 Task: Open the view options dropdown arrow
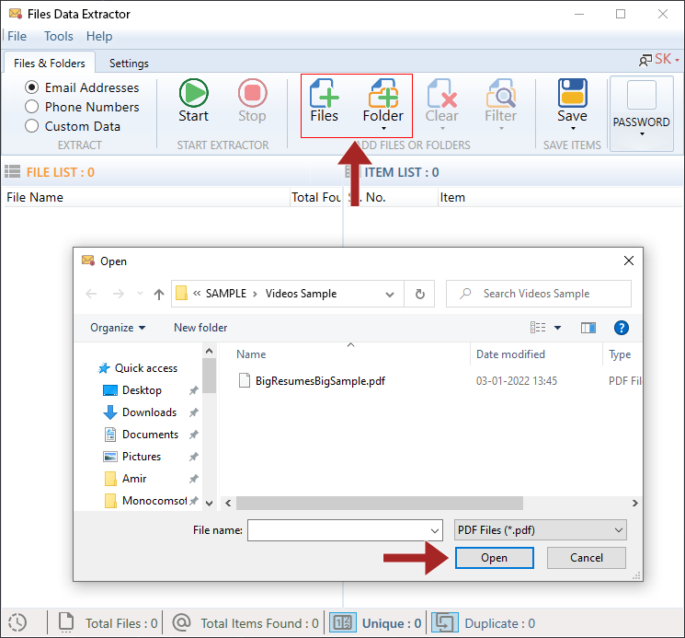(x=557, y=328)
